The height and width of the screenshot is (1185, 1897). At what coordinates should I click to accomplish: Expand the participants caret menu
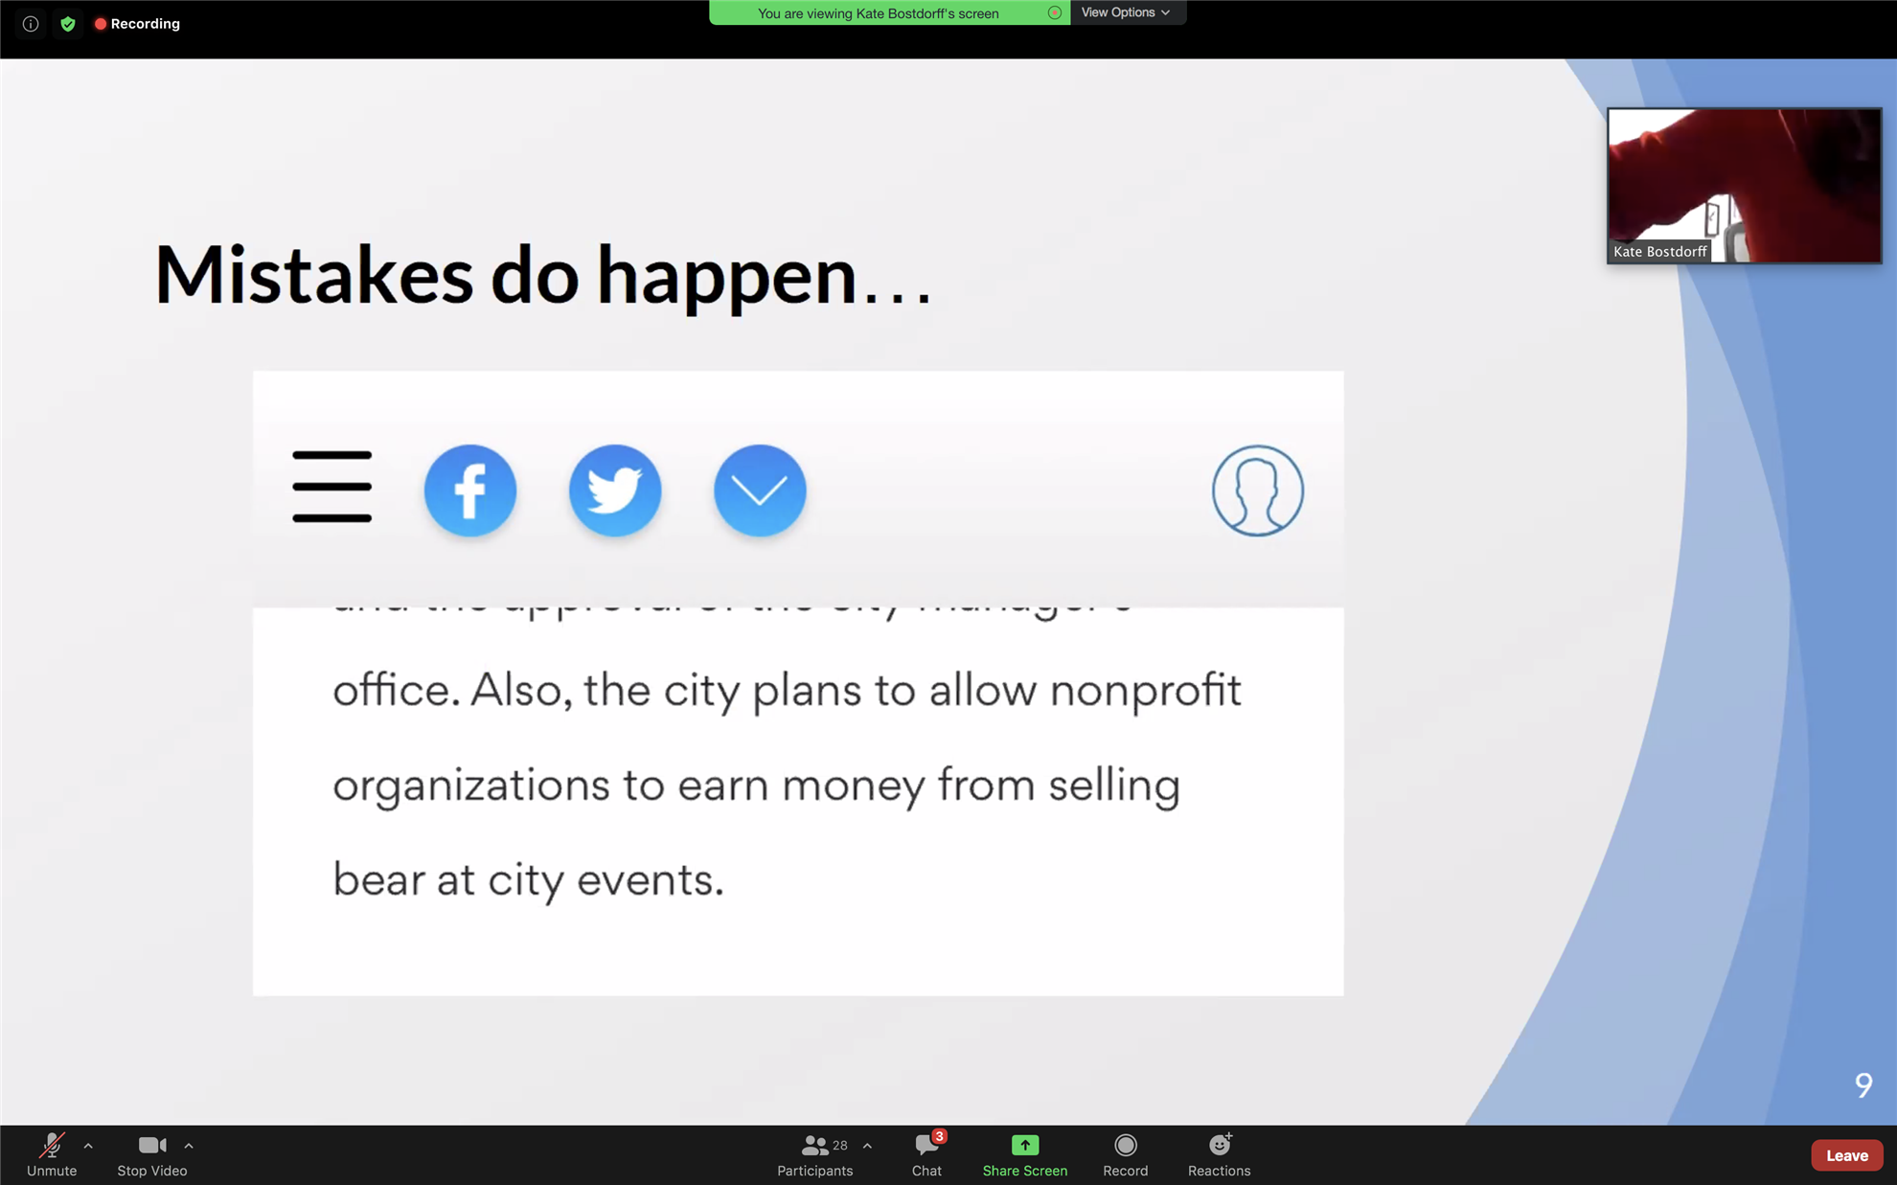tap(867, 1146)
